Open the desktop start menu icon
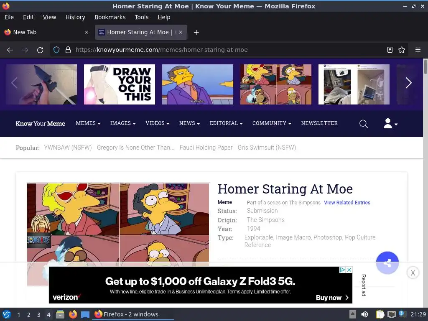Viewport: 428px width, 321px height. click(x=7, y=314)
